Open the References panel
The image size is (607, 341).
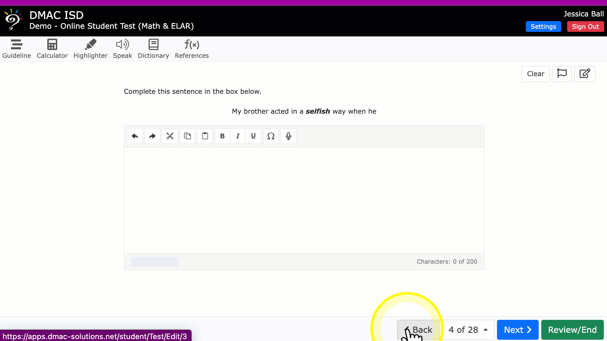click(192, 49)
